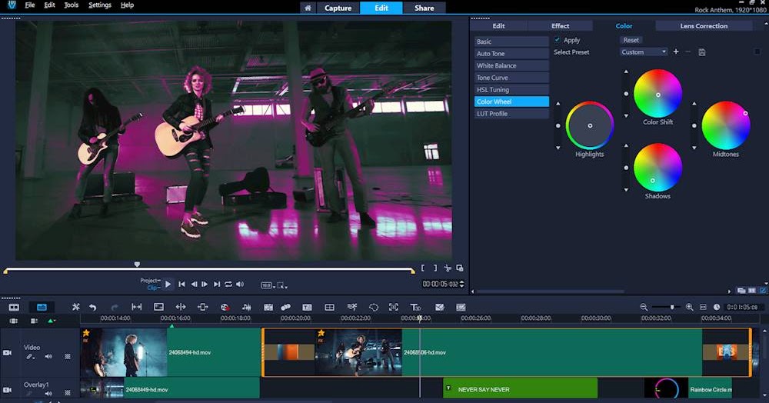Mute the Video track speaker
Viewport: 769px width, 403px height.
pyautogui.click(x=48, y=356)
